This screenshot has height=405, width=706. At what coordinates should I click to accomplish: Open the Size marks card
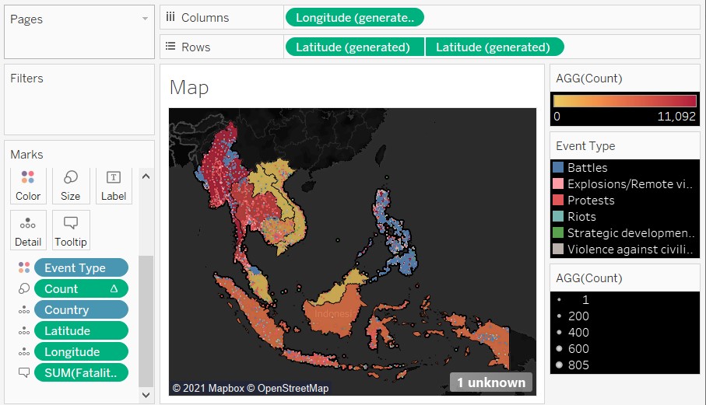[70, 185]
